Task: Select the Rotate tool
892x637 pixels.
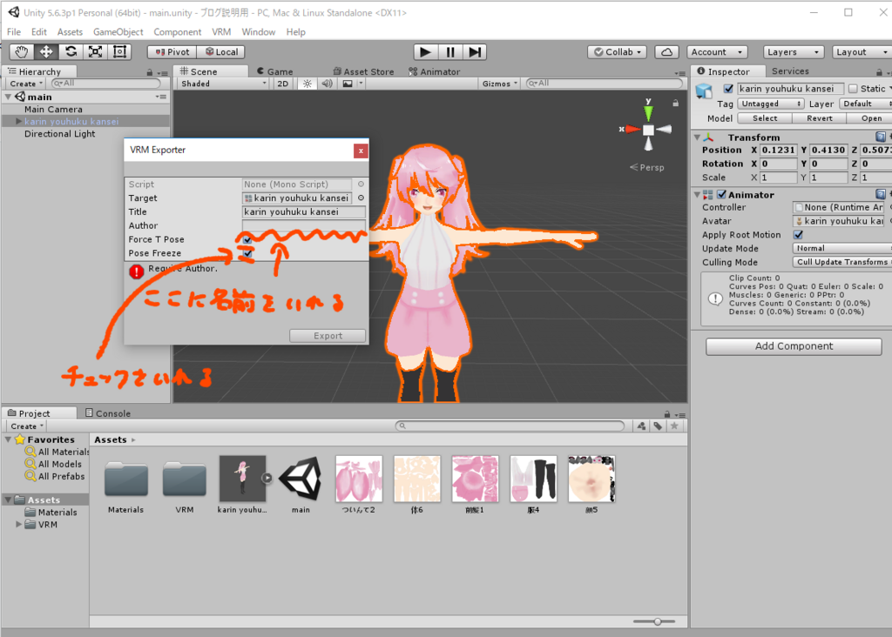Action: click(x=71, y=51)
